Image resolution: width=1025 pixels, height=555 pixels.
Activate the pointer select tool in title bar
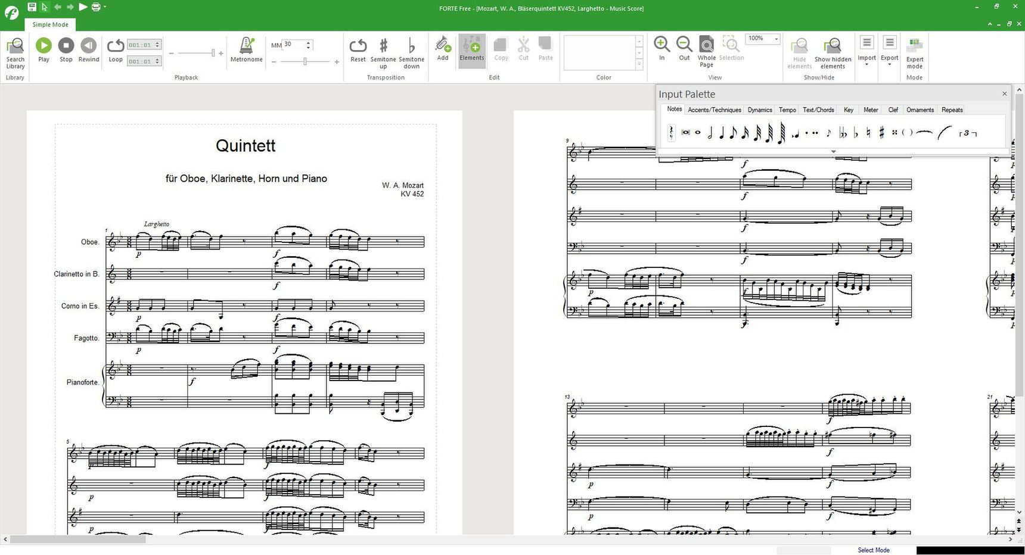[45, 7]
